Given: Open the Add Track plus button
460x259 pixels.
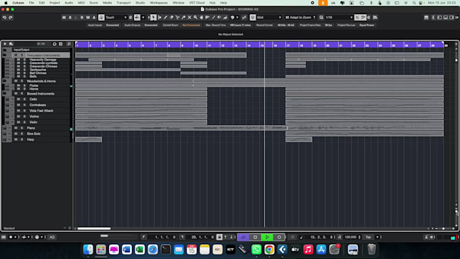Looking at the screenshot, I should pyautogui.click(x=5, y=44).
